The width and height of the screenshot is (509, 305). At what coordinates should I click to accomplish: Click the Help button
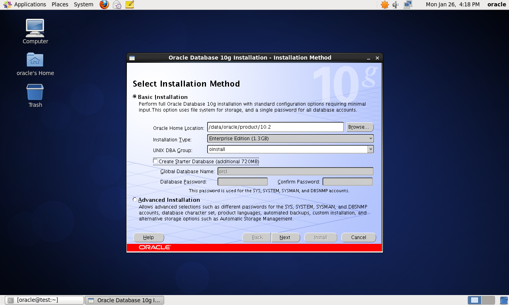pos(148,237)
